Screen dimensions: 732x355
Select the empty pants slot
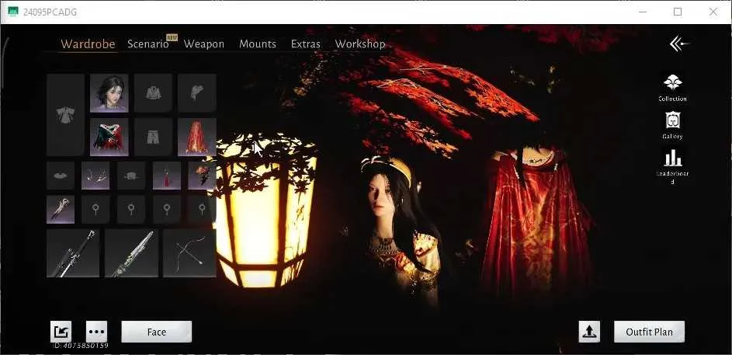coord(153,137)
